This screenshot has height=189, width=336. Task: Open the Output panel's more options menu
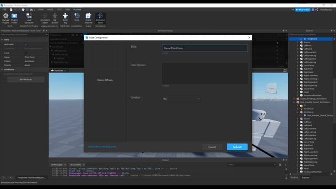(x=285, y=164)
